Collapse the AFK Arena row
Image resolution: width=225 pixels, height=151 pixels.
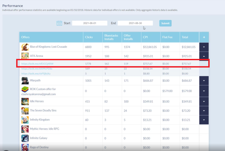point(204,56)
